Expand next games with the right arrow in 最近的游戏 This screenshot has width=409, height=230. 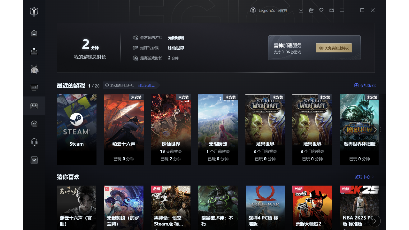pos(375,129)
